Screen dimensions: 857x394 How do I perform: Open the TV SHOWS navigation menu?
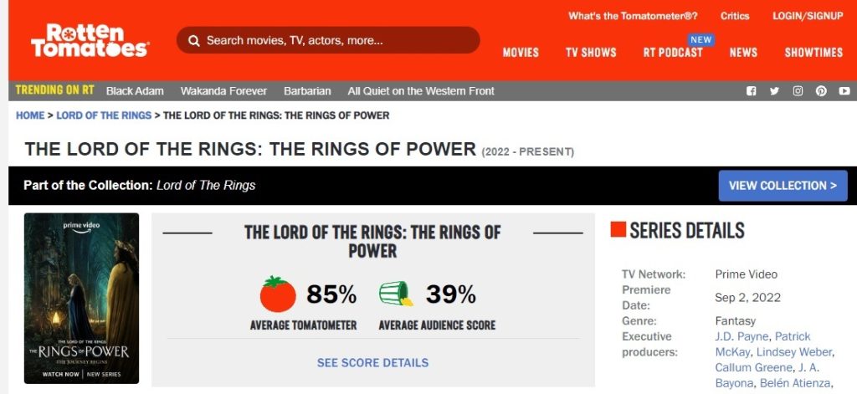pyautogui.click(x=591, y=53)
